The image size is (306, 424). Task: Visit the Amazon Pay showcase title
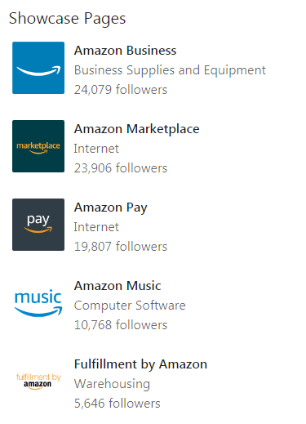point(111,208)
